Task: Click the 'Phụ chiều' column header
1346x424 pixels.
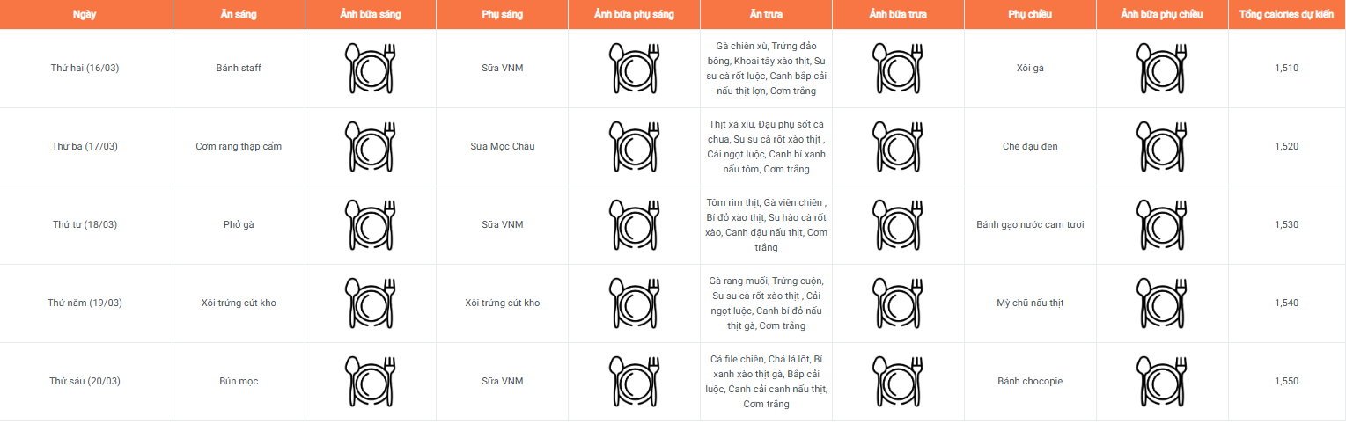Action: (1030, 15)
